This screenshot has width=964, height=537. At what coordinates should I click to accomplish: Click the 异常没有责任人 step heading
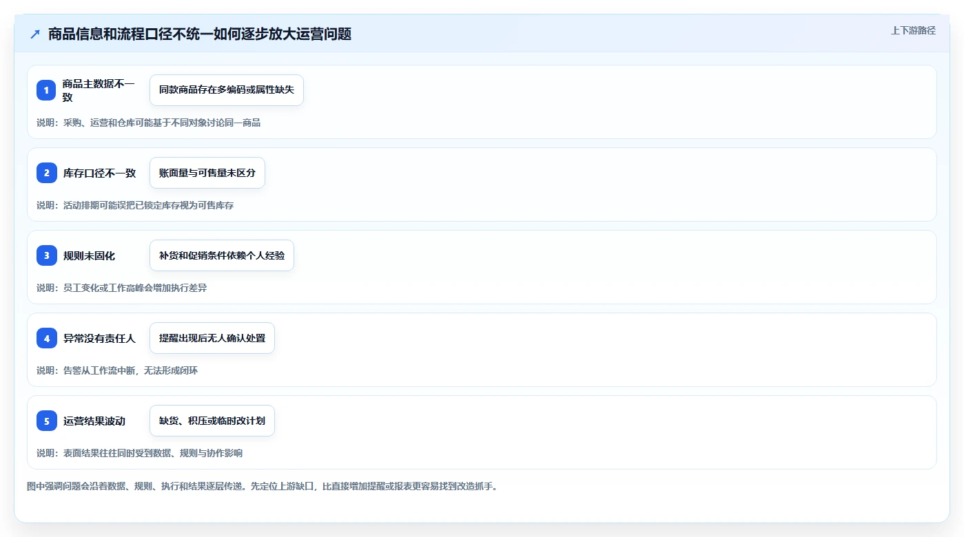tap(99, 338)
